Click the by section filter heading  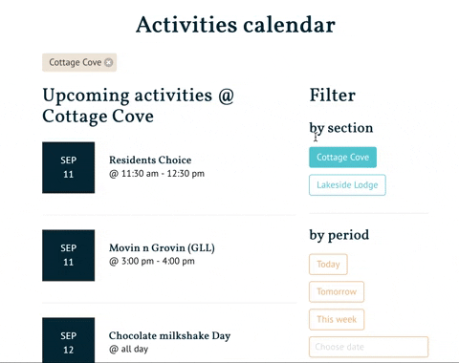click(x=341, y=128)
